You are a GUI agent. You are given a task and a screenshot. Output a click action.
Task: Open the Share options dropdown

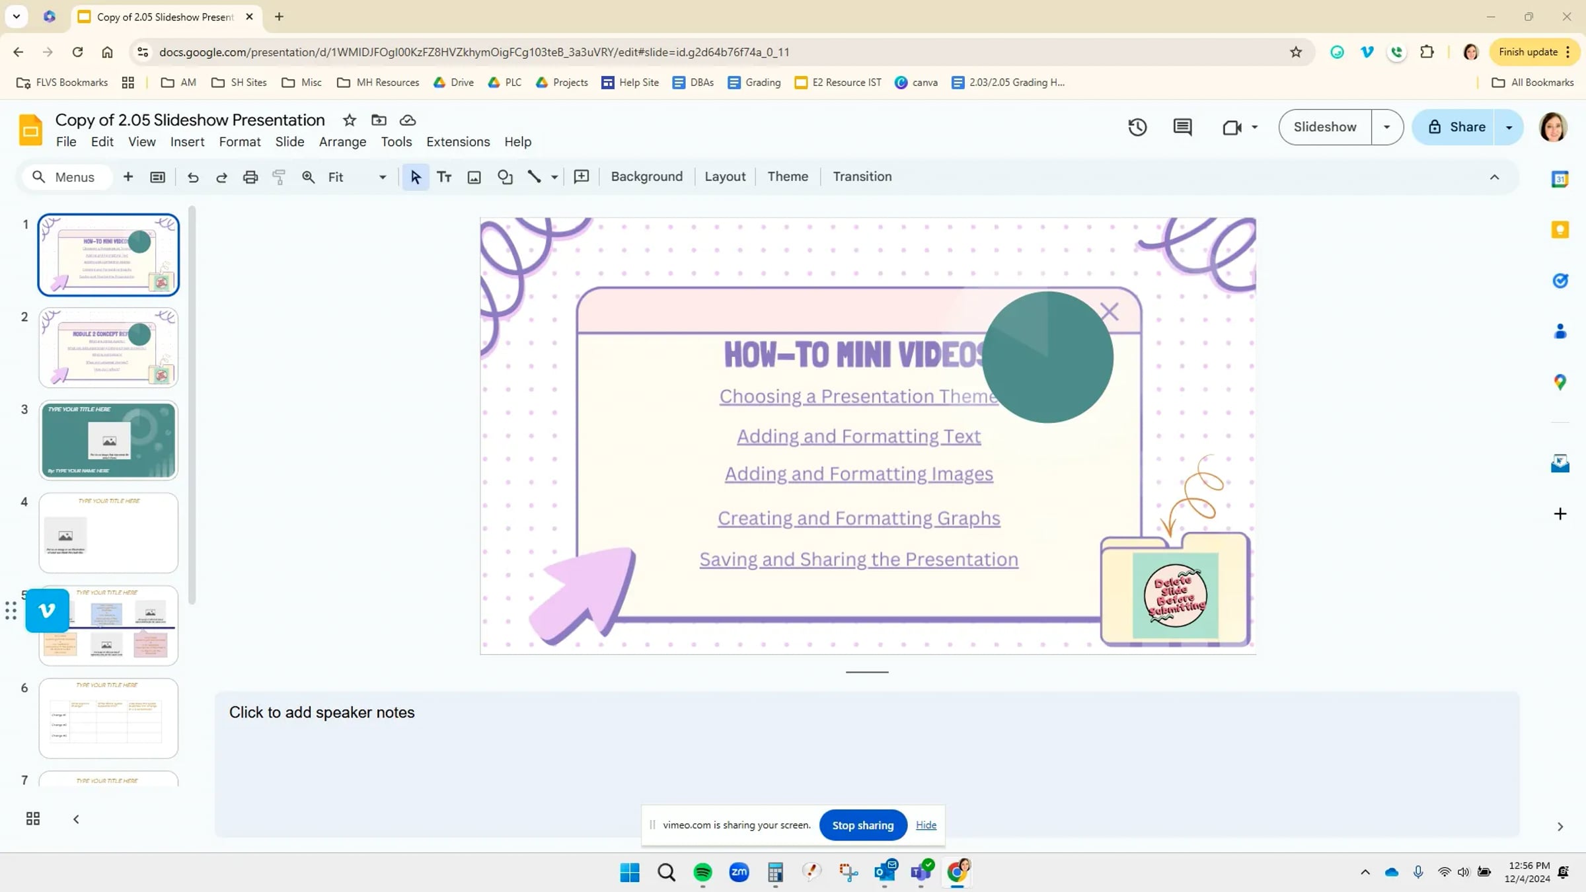pos(1509,127)
